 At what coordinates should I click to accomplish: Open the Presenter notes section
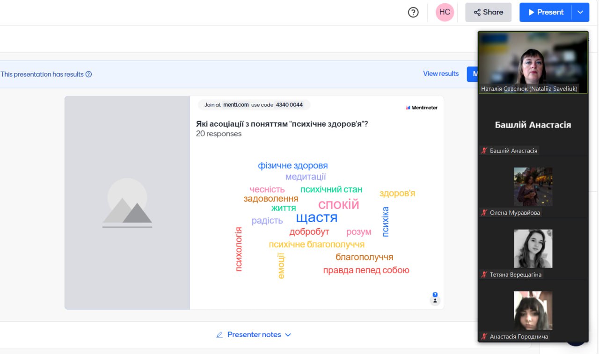[x=254, y=335]
